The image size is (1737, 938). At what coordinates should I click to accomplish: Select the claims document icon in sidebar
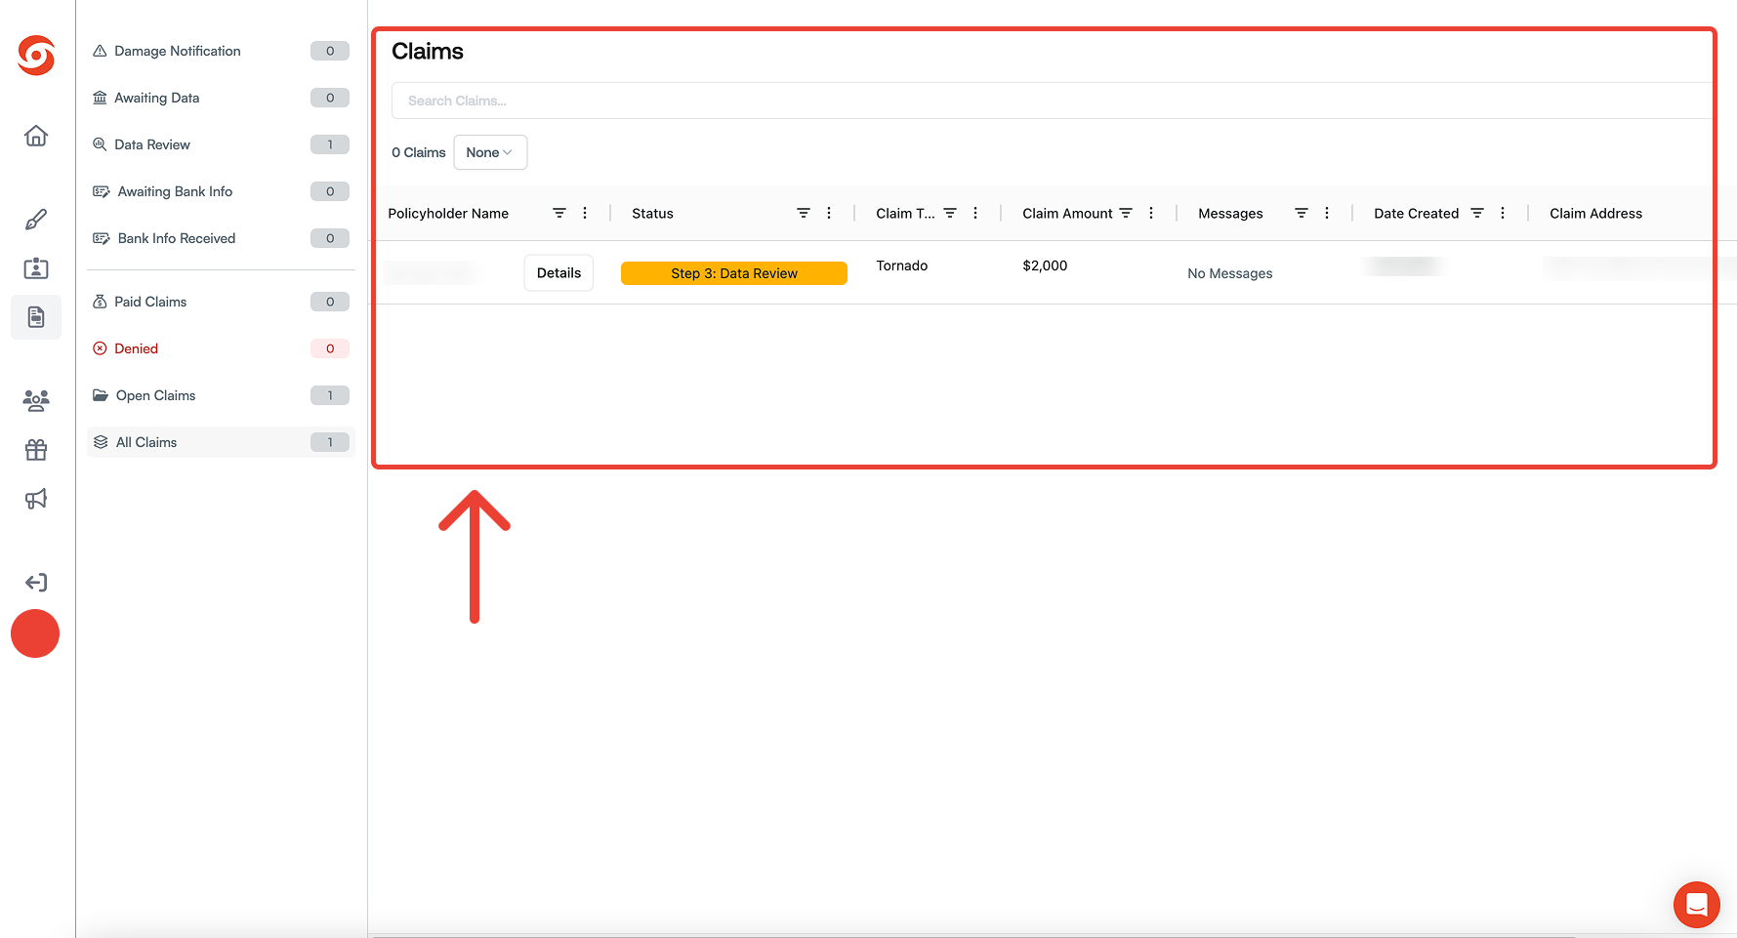[35, 317]
